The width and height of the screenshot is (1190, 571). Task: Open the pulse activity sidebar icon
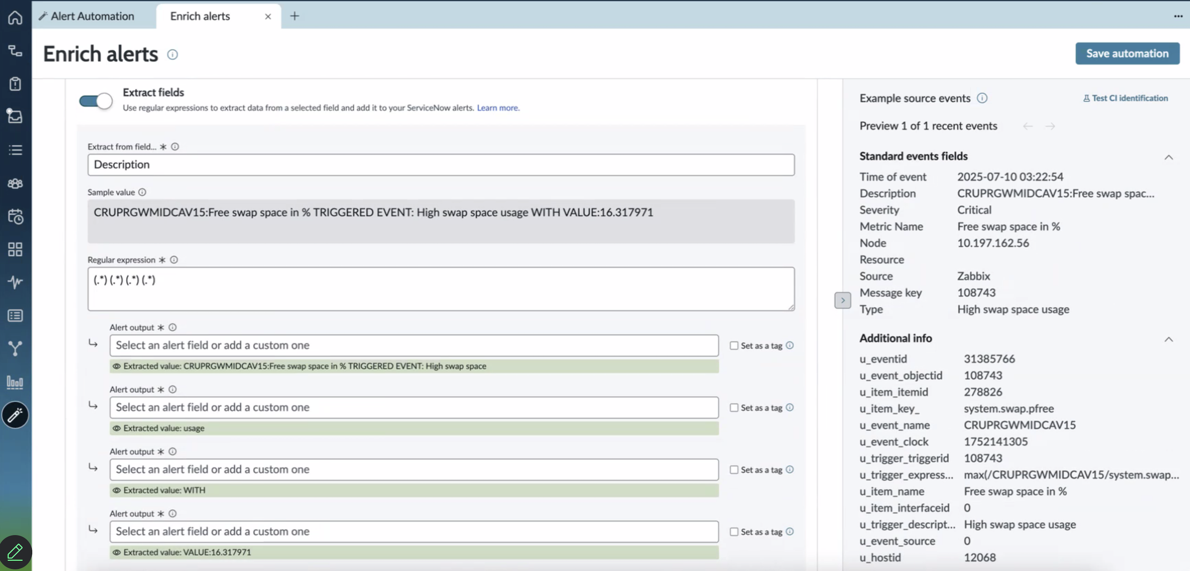(15, 282)
